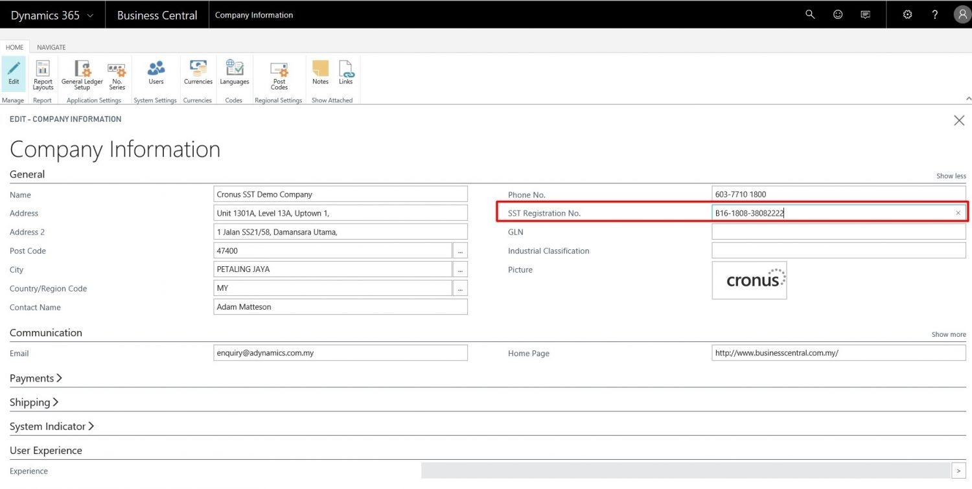The height and width of the screenshot is (489, 972).
Task: Click Show more in Communication
Action: [949, 335]
